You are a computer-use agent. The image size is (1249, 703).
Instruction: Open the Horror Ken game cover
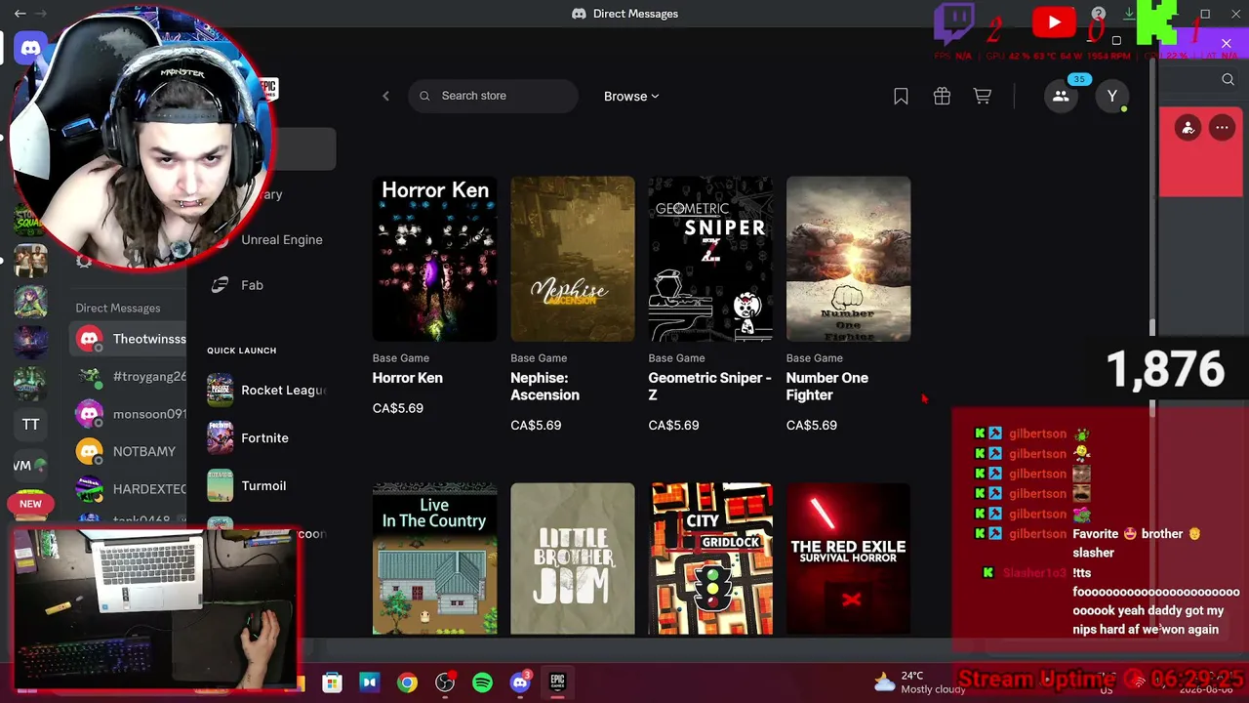(x=435, y=259)
